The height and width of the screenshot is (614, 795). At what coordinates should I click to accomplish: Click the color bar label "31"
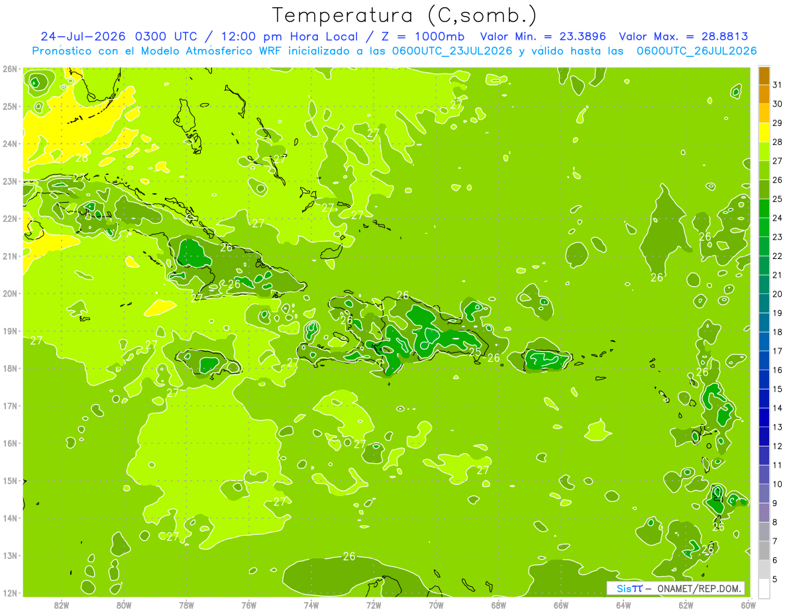[x=777, y=85]
